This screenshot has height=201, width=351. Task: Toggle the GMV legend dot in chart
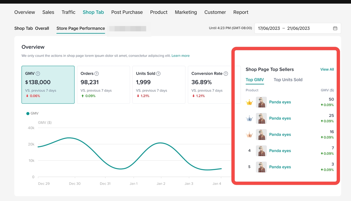click(x=28, y=113)
